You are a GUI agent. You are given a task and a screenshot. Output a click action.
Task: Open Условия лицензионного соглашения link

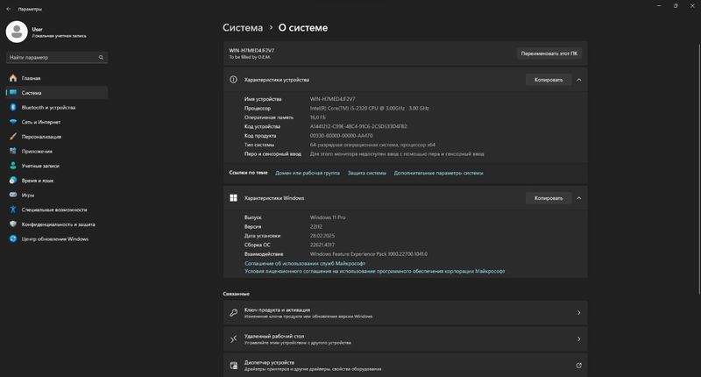coord(375,271)
